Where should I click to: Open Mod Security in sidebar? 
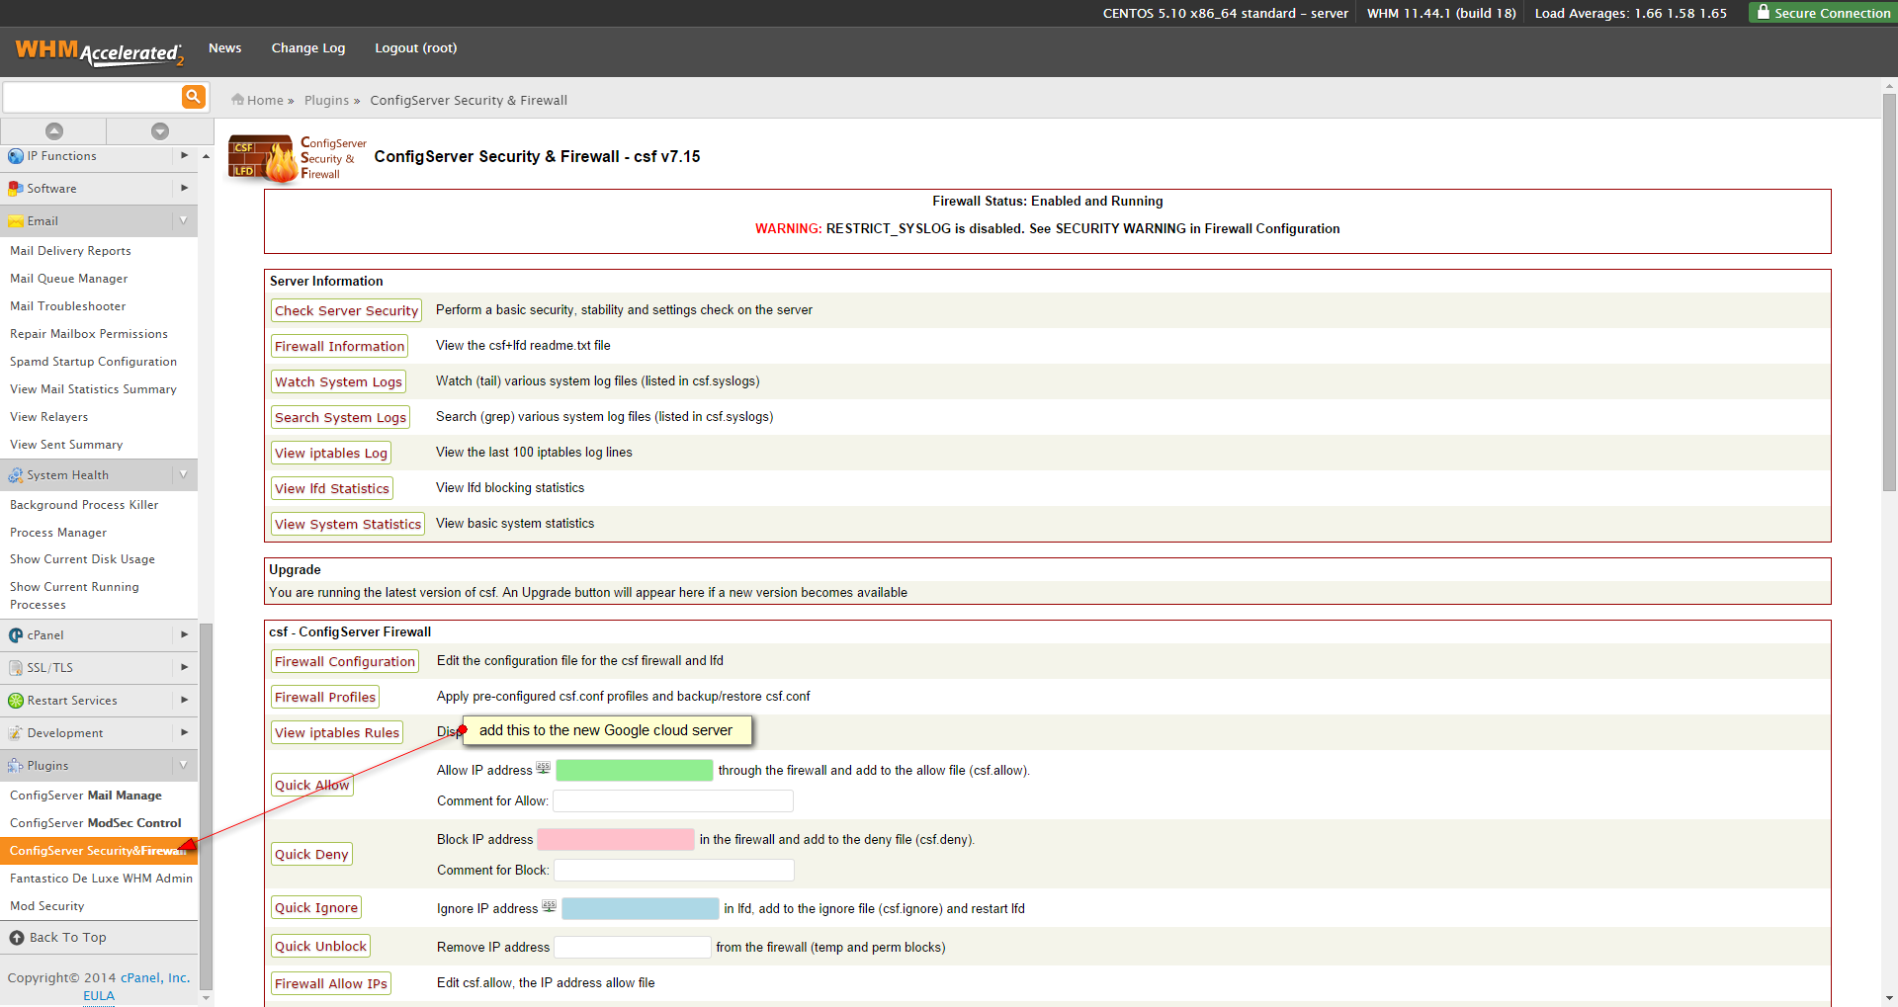47,906
